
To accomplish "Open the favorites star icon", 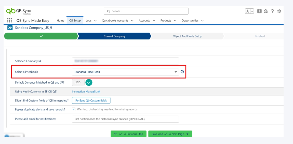I will click(248, 11).
